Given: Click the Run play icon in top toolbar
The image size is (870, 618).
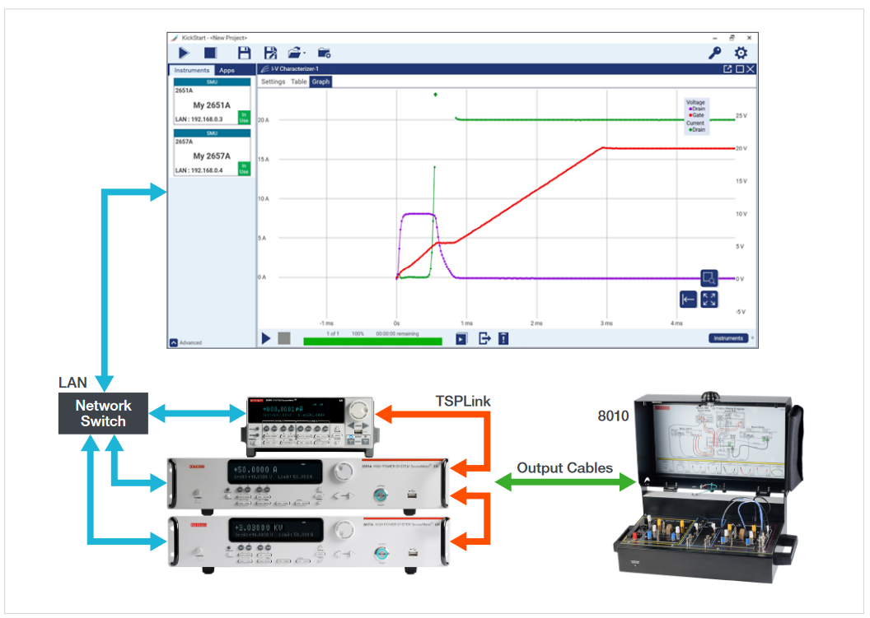Looking at the screenshot, I should (185, 53).
